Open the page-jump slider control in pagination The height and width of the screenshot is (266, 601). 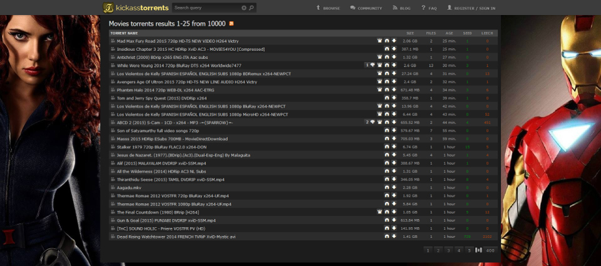click(x=478, y=250)
